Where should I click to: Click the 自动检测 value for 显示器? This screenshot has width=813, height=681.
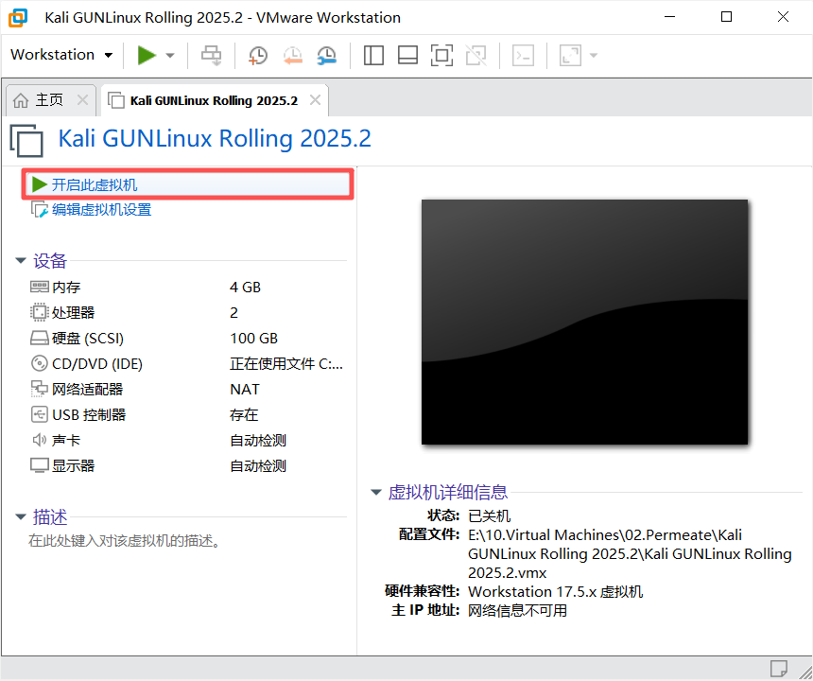point(258,465)
